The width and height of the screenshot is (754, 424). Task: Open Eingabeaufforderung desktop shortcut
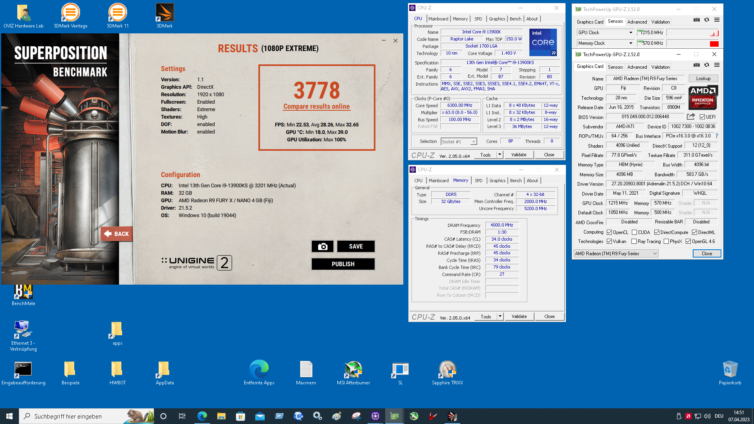click(24, 373)
